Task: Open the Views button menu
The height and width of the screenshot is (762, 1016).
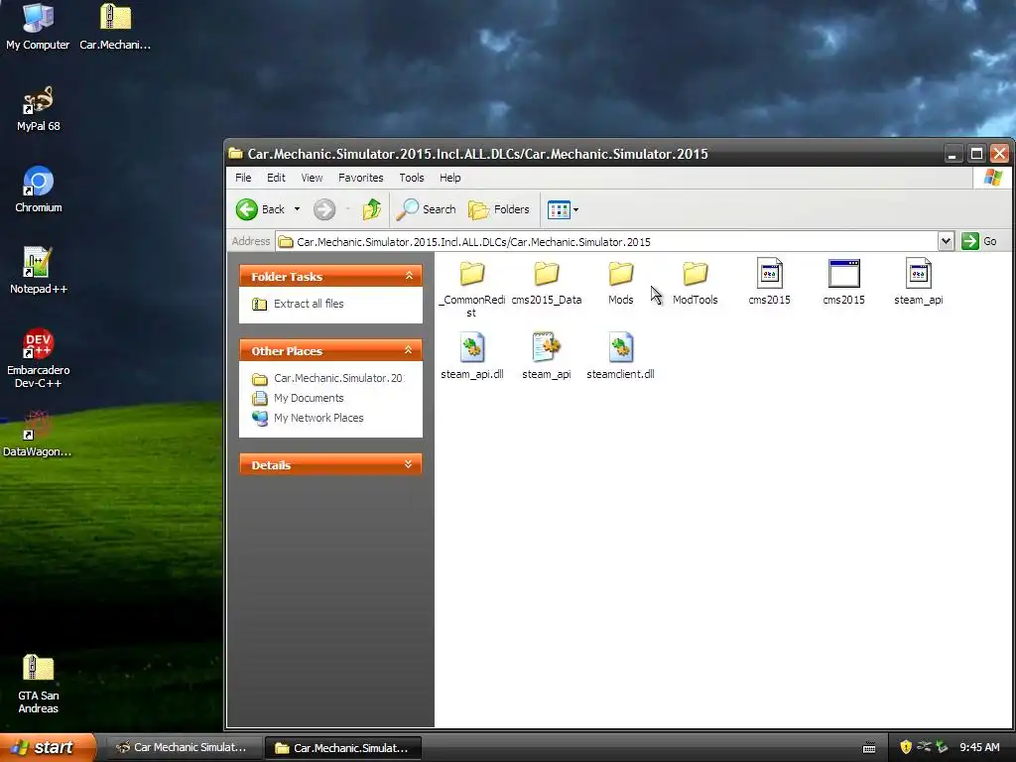Action: [564, 209]
